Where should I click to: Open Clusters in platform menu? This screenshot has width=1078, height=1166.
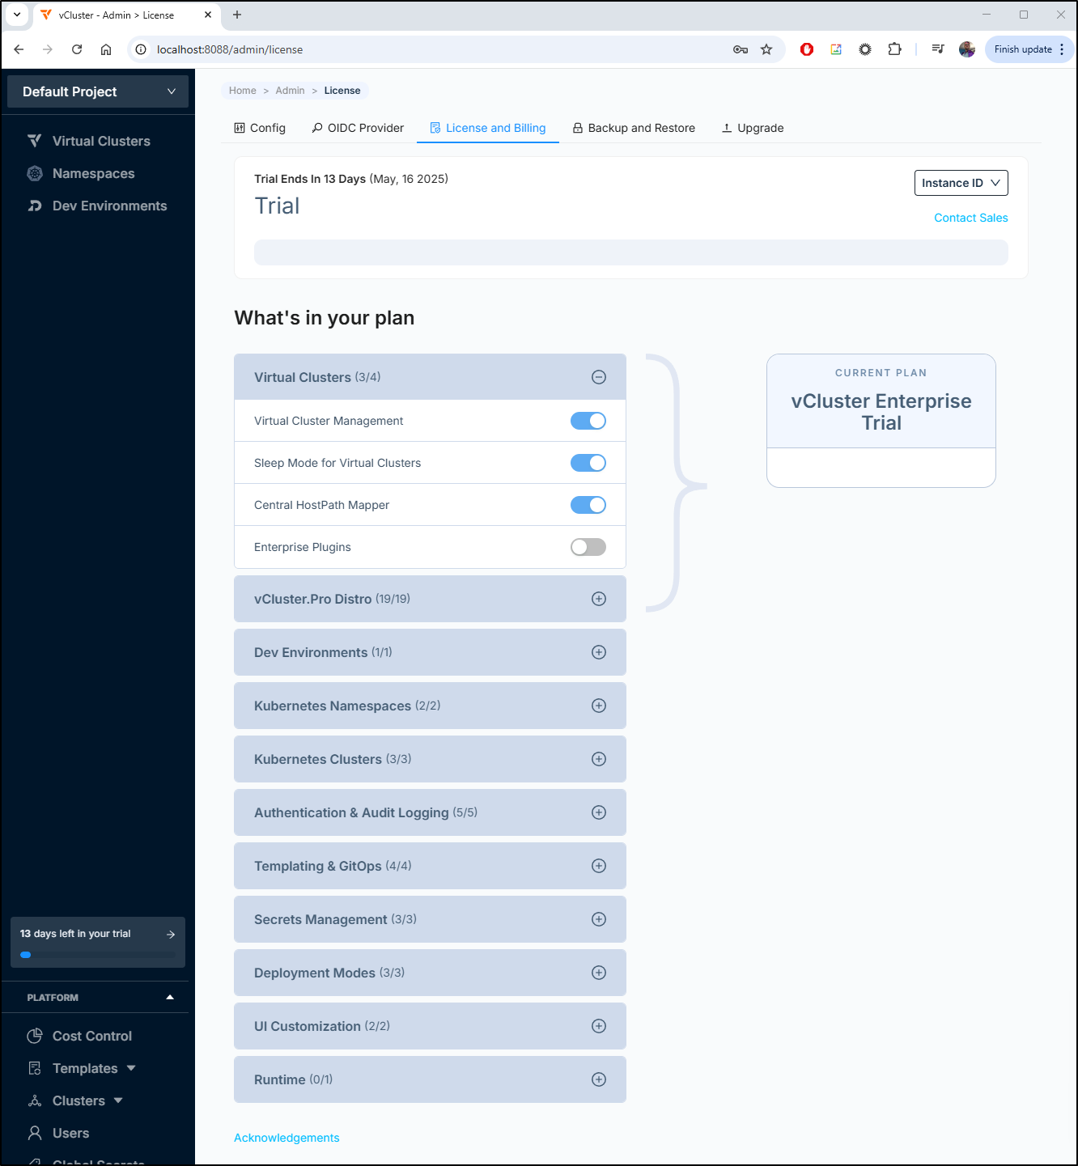click(79, 1100)
